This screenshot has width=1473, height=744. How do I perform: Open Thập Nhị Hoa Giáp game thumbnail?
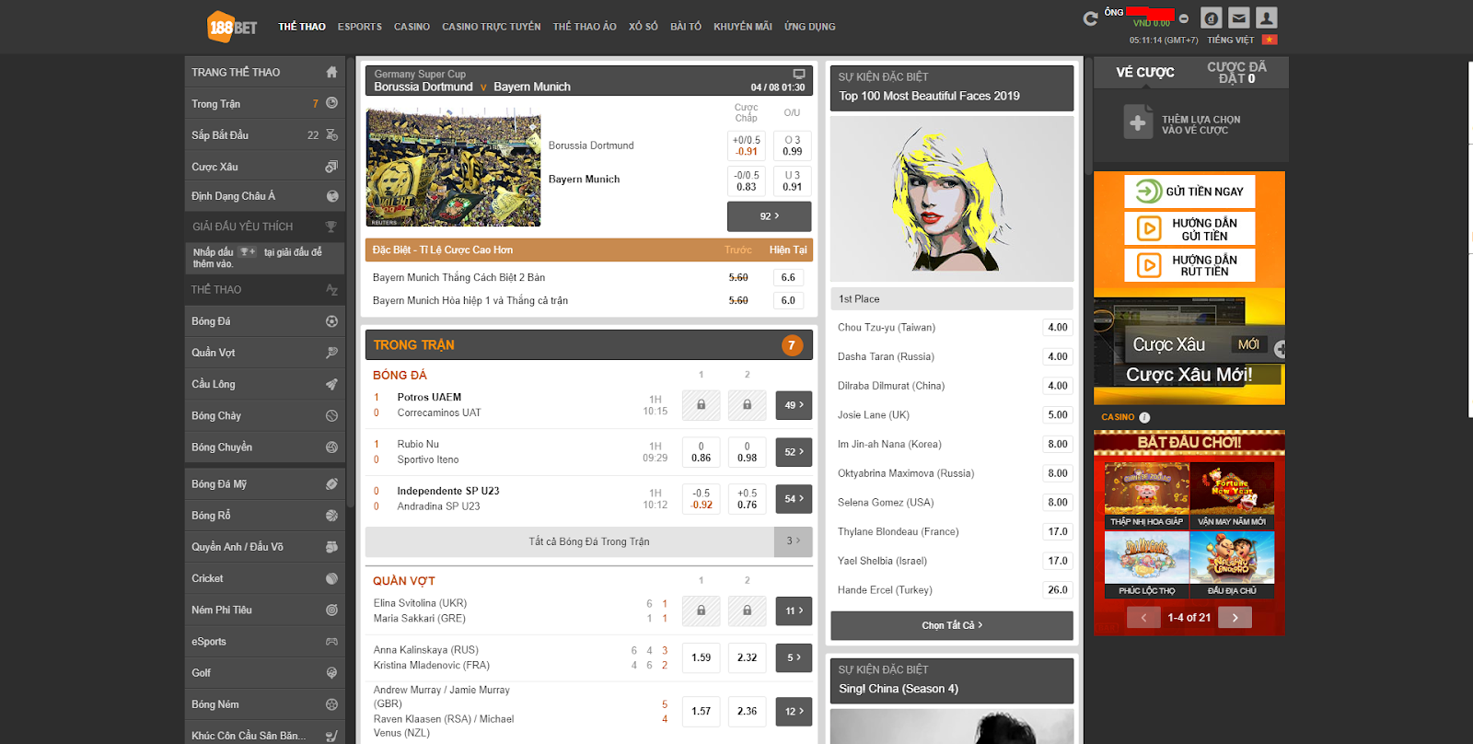pos(1146,495)
